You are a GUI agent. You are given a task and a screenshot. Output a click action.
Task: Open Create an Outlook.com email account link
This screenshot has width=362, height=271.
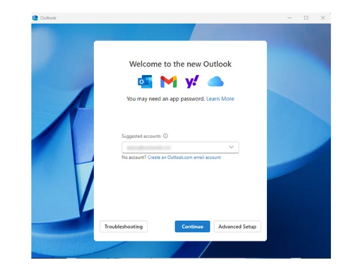184,157
